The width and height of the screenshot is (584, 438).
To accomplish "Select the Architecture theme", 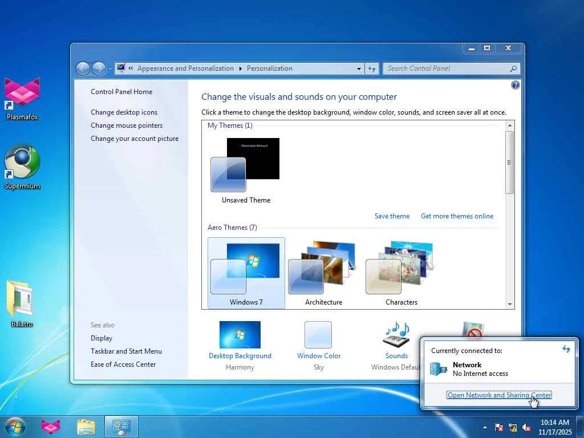I will pos(324,273).
